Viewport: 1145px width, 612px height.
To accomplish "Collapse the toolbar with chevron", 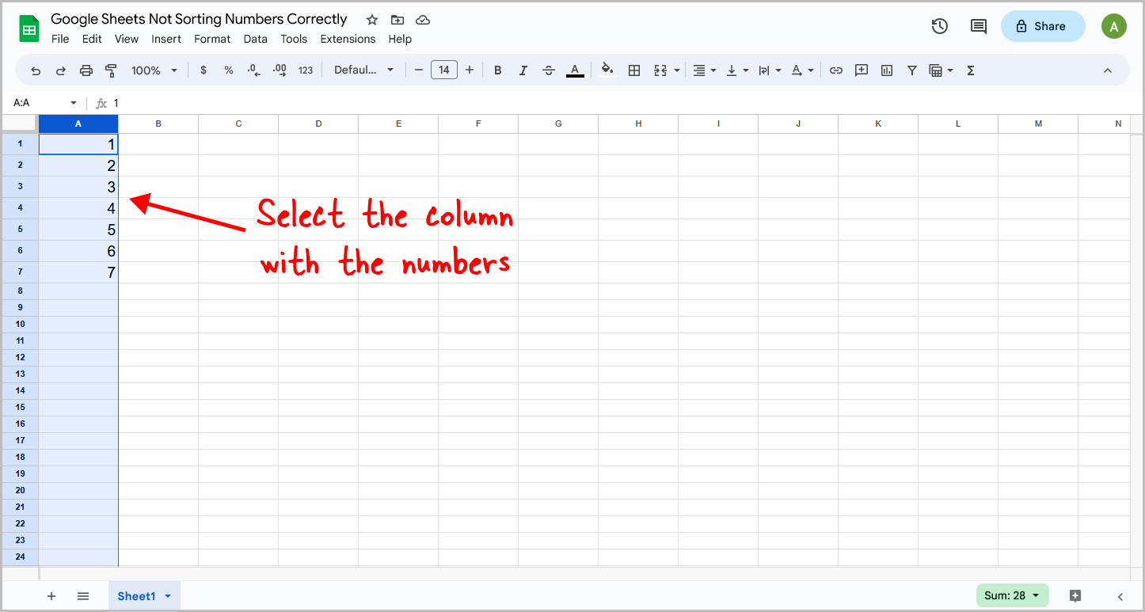I will (x=1108, y=70).
